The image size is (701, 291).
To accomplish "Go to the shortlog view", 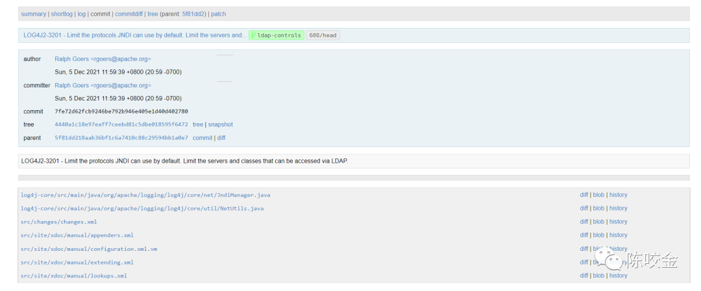I will click(62, 14).
